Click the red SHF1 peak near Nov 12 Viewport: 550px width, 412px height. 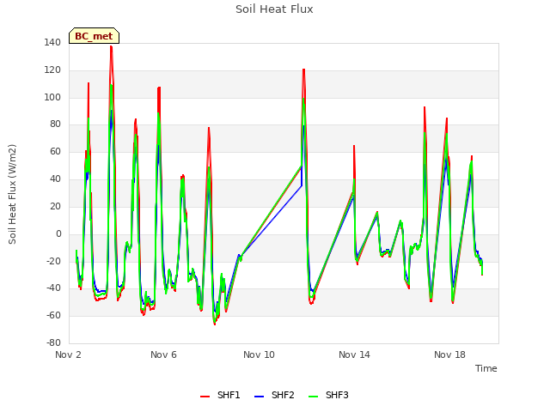303,70
